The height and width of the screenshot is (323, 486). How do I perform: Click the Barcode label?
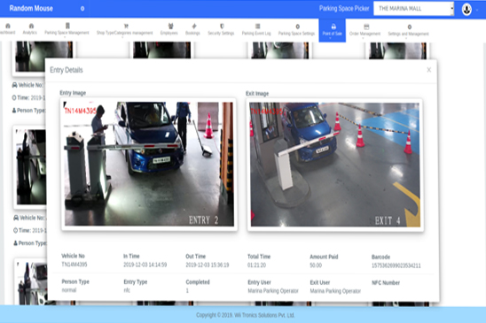381,257
